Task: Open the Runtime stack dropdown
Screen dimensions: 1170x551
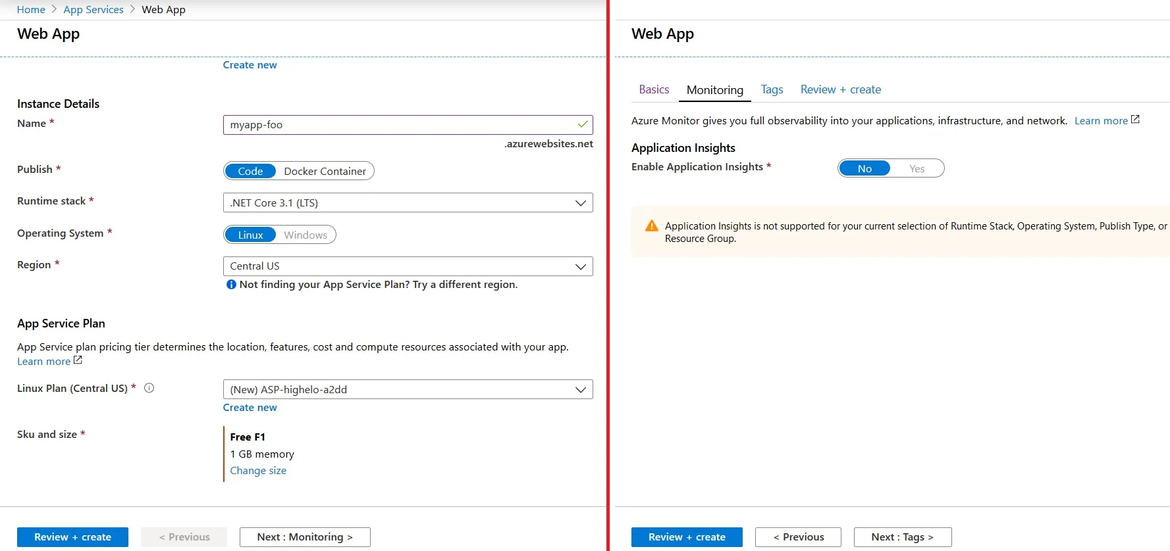Action: point(408,203)
